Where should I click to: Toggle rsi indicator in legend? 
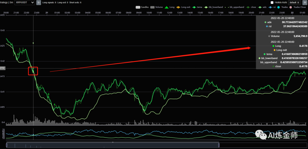coord(272,7)
